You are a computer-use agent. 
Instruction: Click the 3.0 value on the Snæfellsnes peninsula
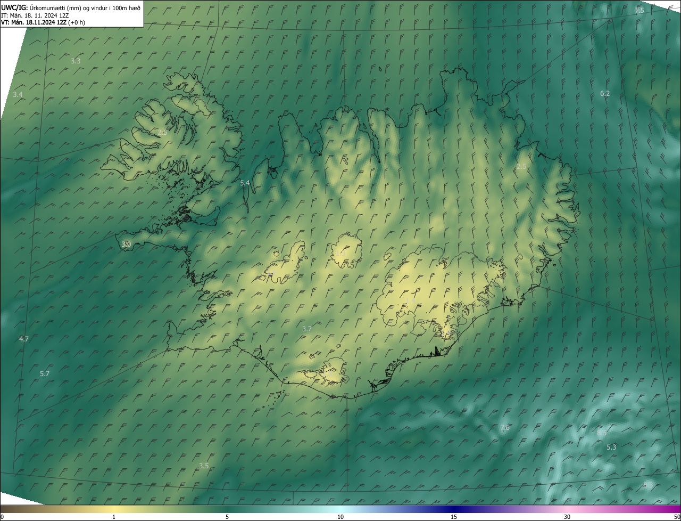(126, 244)
